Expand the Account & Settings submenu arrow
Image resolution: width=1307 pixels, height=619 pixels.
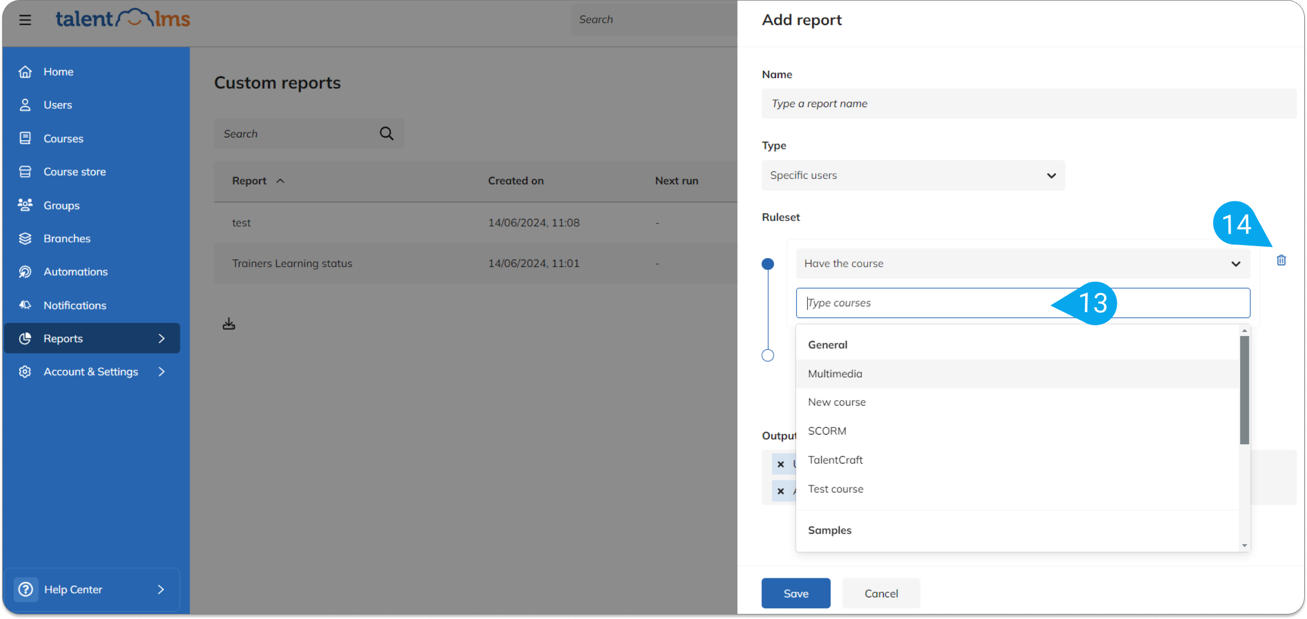coord(162,372)
